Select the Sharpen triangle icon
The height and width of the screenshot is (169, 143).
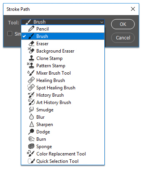coord(31,124)
